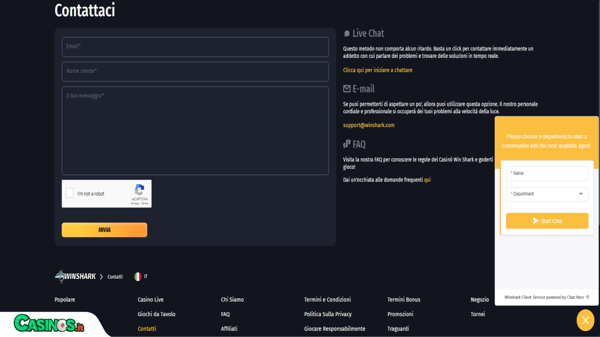Click Winshark Client Service powered by Chat Hero
The height and width of the screenshot is (337, 600).
(547, 297)
